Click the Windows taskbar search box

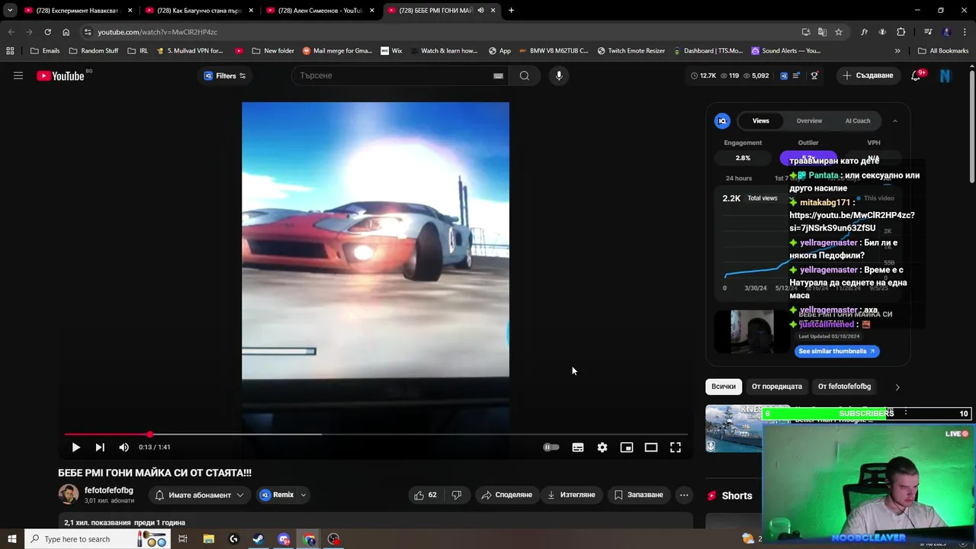97,539
